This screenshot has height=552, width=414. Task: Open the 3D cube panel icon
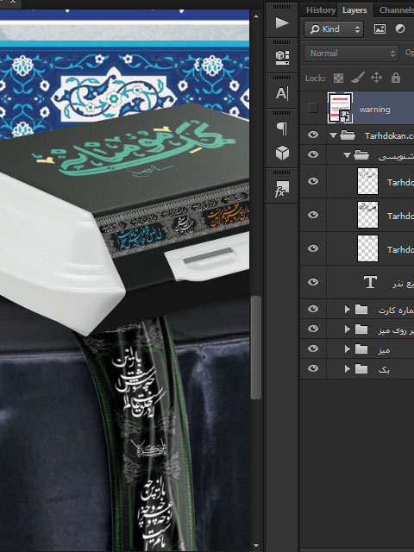pos(282,154)
